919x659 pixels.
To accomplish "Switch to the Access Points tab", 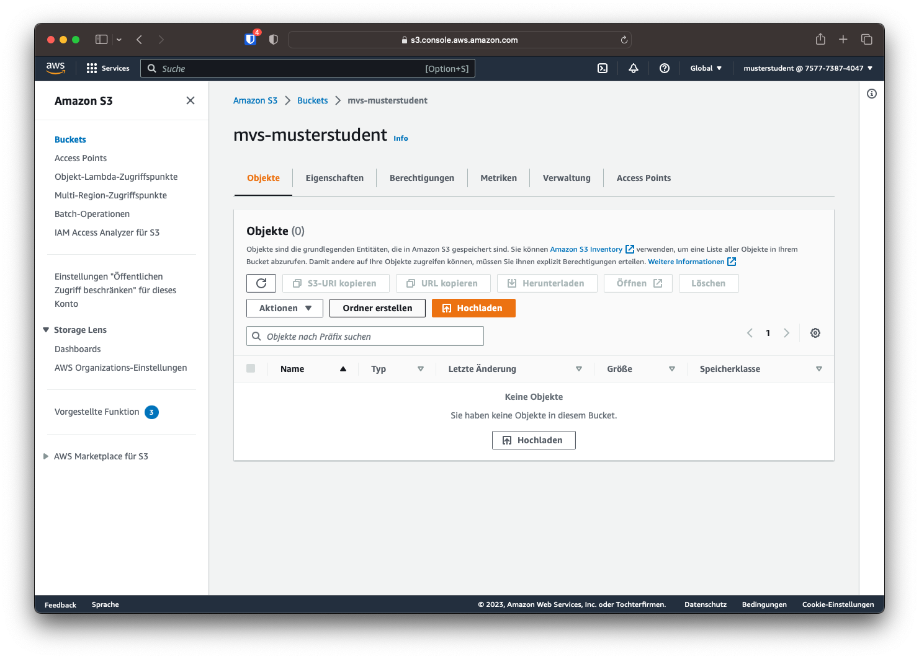I will coord(643,178).
